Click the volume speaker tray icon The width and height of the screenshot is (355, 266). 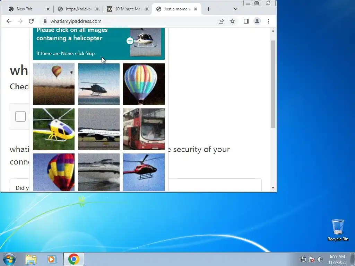(x=320, y=259)
